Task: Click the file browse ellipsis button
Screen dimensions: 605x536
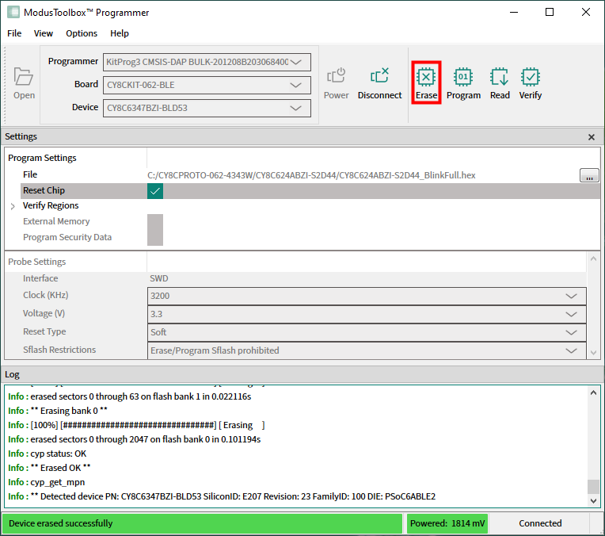Action: (x=589, y=176)
